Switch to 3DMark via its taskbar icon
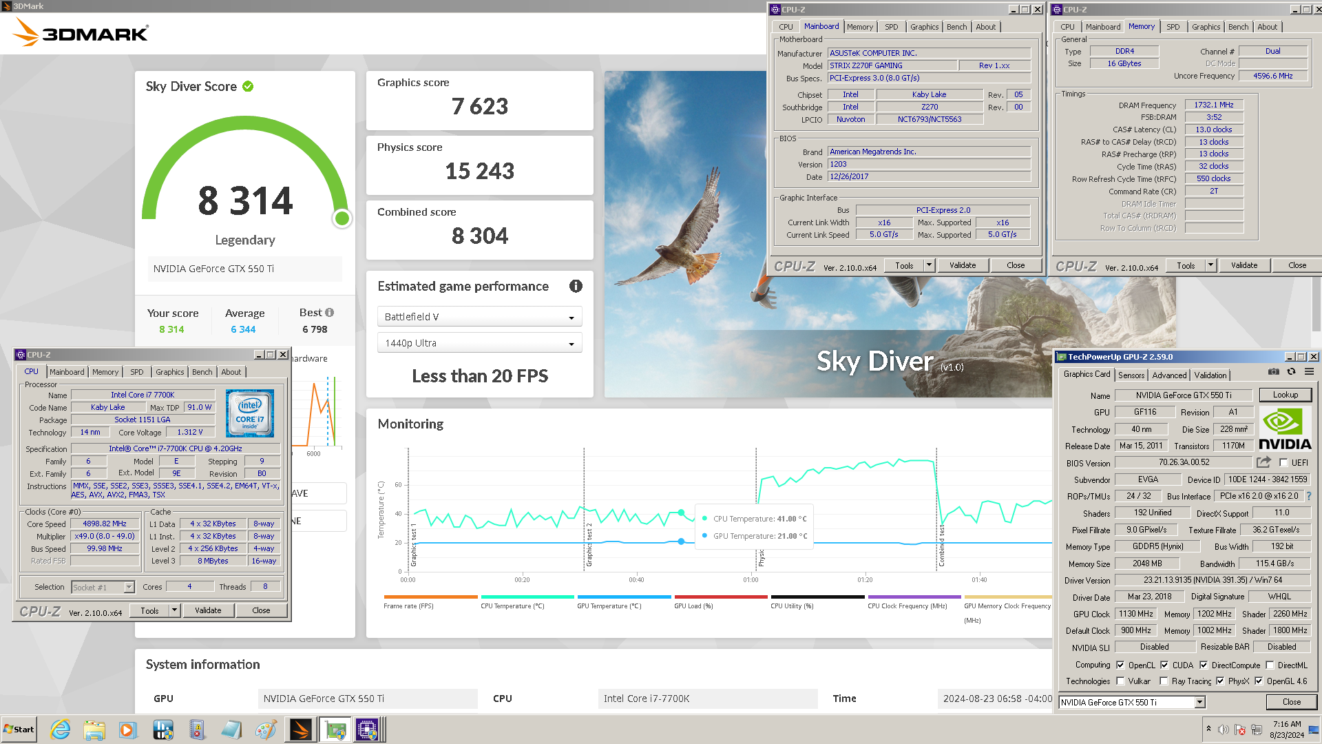The image size is (1322, 744). coord(301,730)
